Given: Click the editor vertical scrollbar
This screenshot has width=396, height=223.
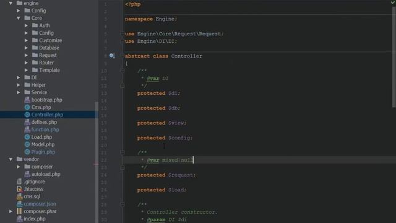Looking at the screenshot, I should [394, 57].
